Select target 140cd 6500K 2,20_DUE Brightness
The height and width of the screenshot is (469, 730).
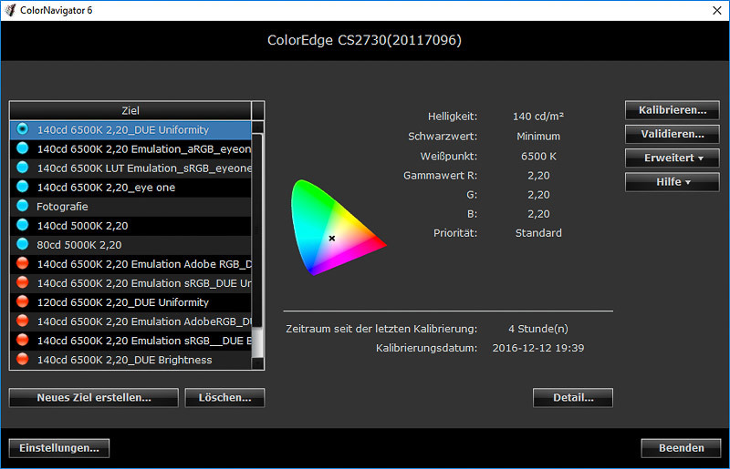(x=130, y=360)
